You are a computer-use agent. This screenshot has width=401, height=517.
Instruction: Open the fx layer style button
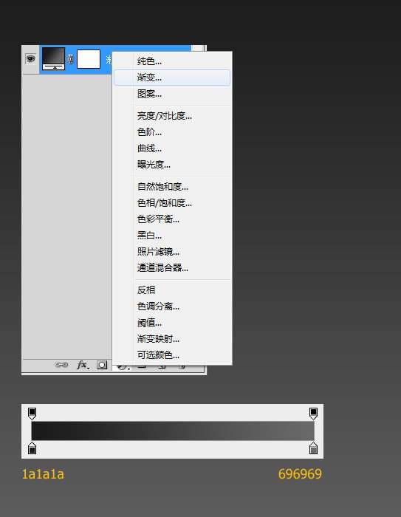click(x=83, y=365)
